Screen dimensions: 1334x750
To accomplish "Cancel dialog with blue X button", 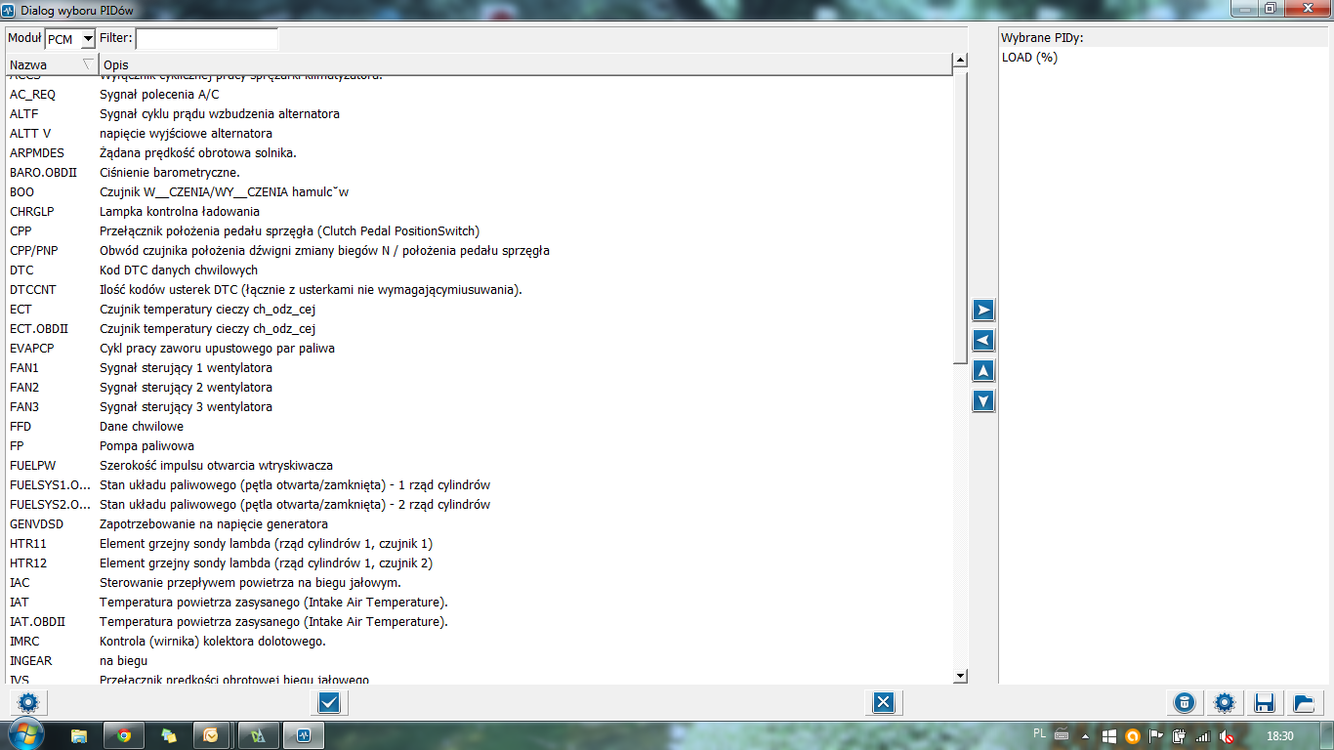I will pyautogui.click(x=883, y=702).
